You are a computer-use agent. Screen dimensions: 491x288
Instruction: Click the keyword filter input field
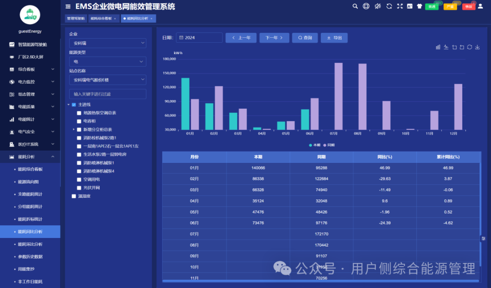(107, 94)
